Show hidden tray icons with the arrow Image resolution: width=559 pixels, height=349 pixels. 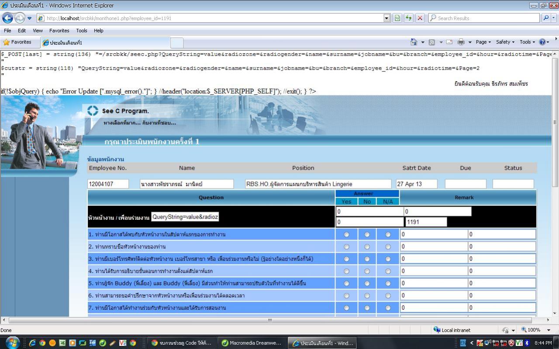[472, 343]
